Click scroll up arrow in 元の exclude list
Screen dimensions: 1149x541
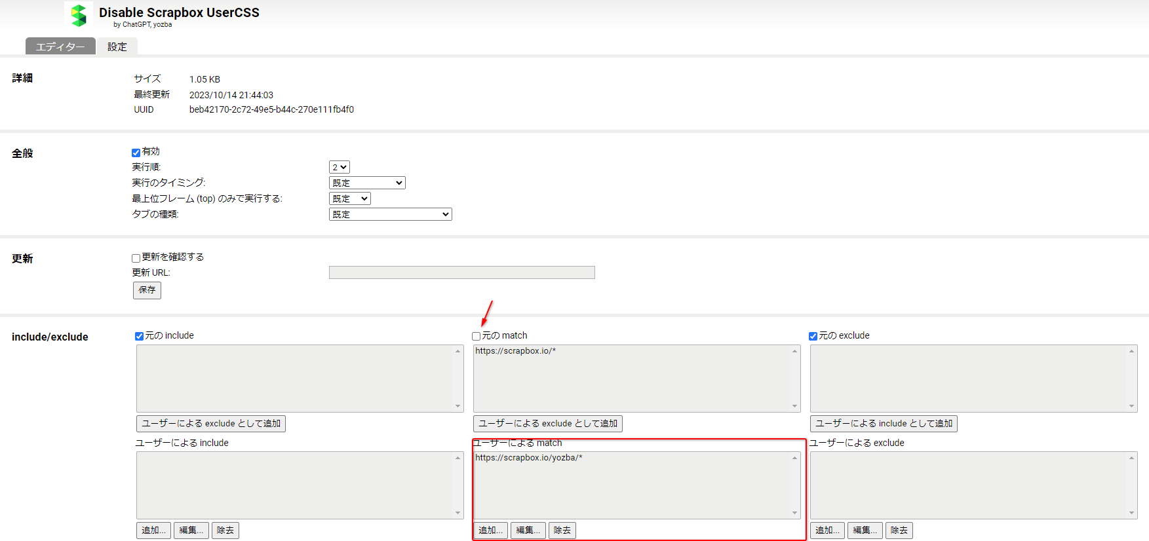click(x=1132, y=351)
